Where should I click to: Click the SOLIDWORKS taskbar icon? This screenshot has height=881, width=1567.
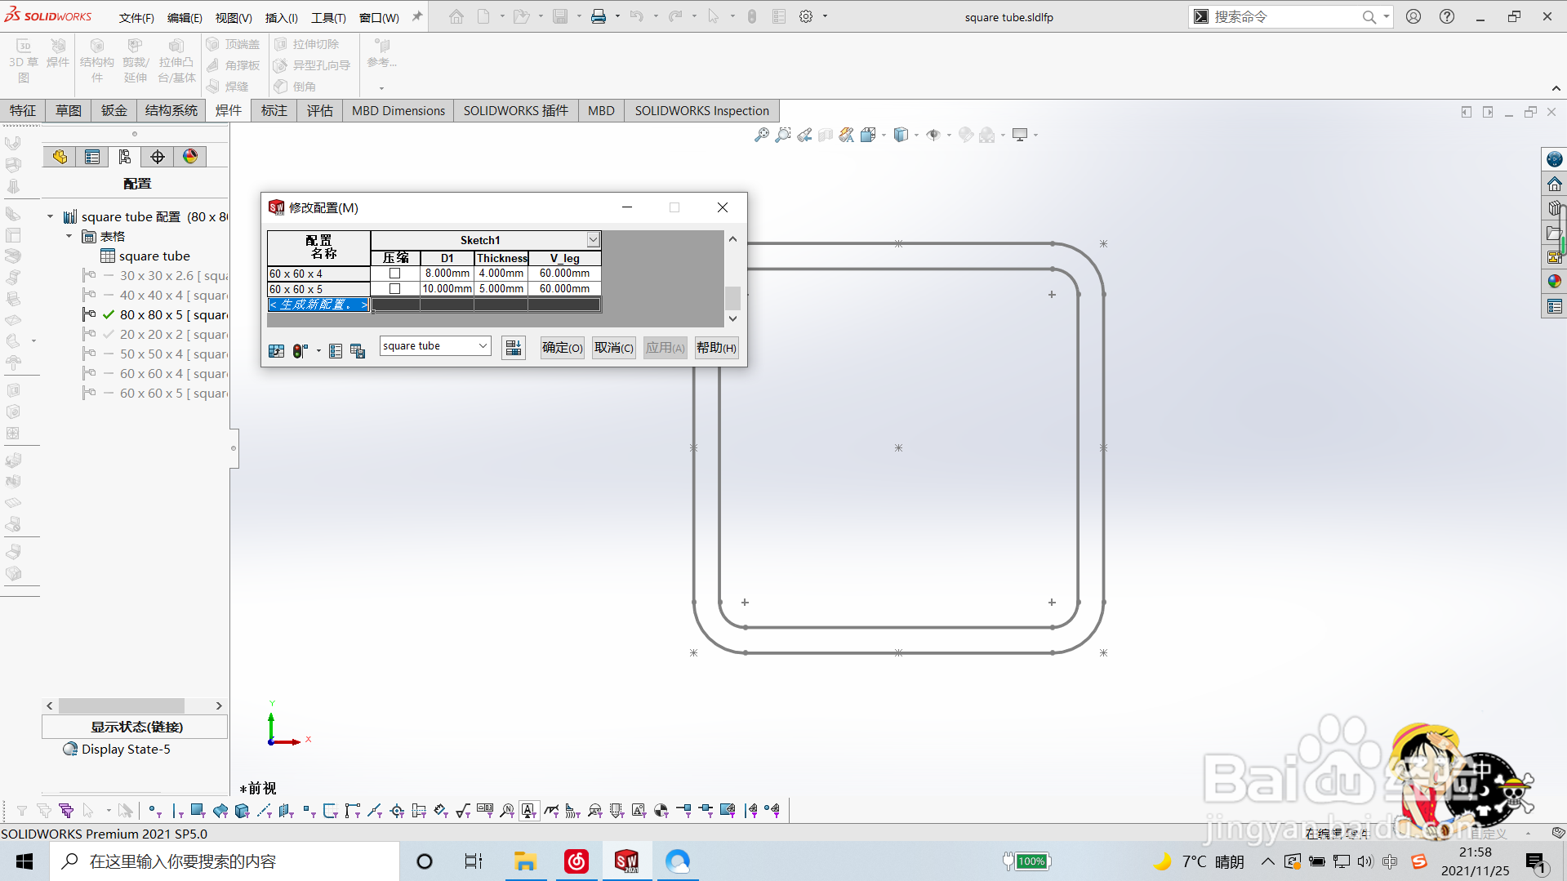click(626, 861)
